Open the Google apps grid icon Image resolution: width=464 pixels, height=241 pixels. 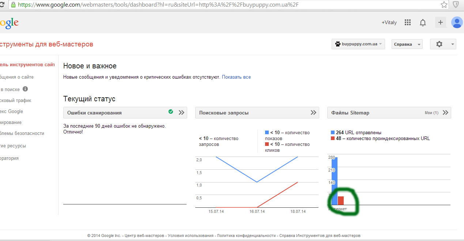[408, 23]
